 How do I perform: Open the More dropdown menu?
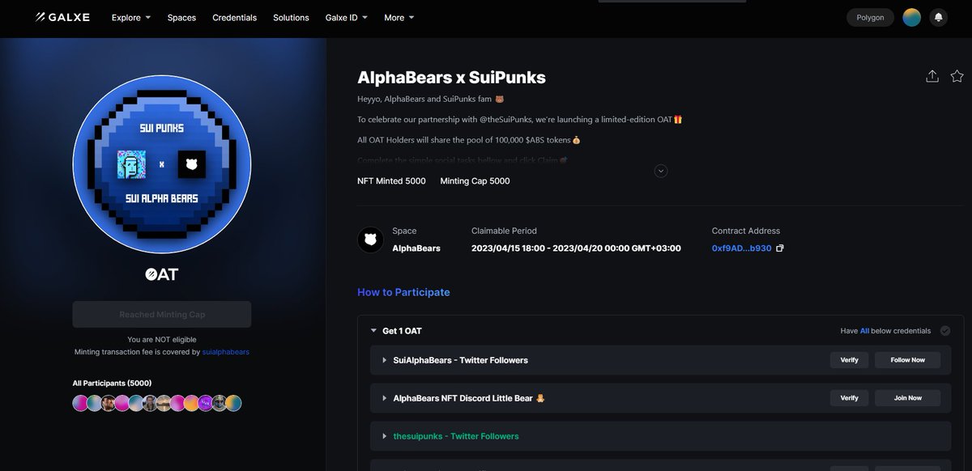399,17
